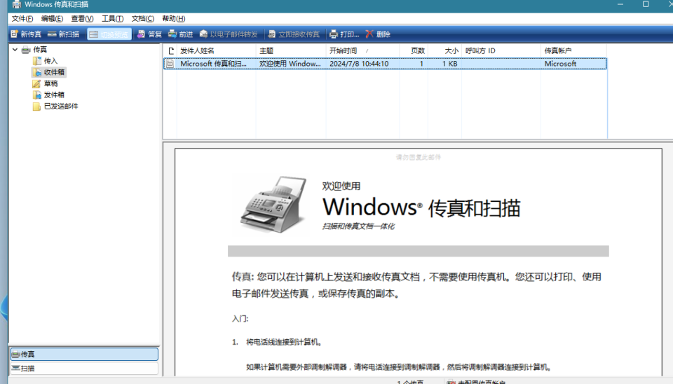Sort by 页数 column header
The width and height of the screenshot is (673, 384).
pos(414,50)
